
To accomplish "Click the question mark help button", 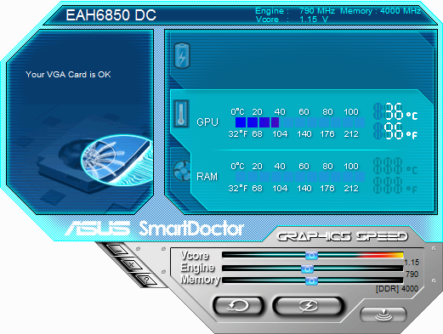I will [146, 280].
